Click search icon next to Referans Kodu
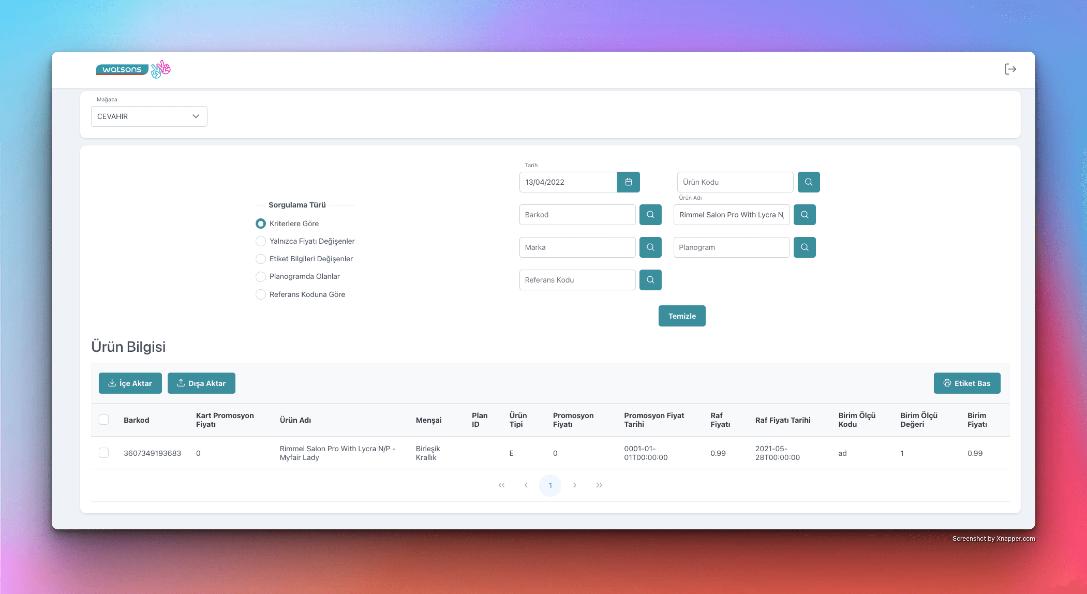This screenshot has height=594, width=1087. point(650,279)
